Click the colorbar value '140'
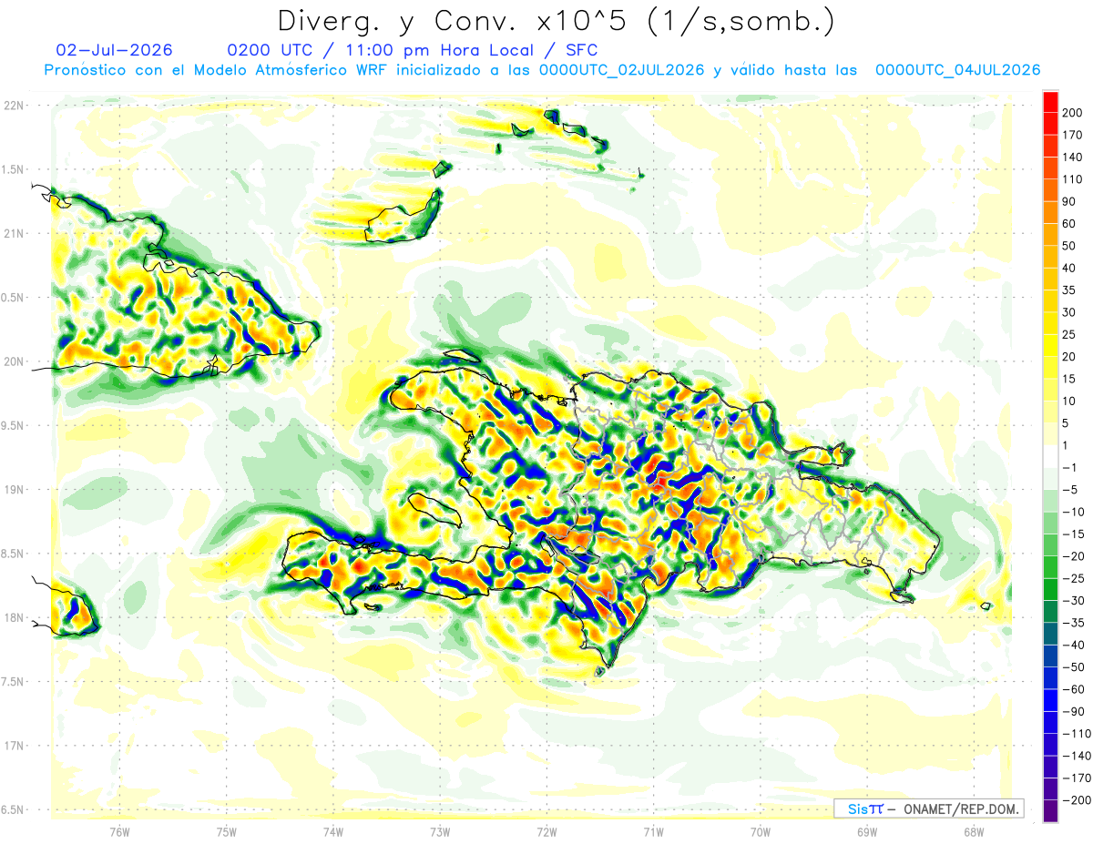Image resolution: width=1093 pixels, height=844 pixels. pyautogui.click(x=1074, y=158)
